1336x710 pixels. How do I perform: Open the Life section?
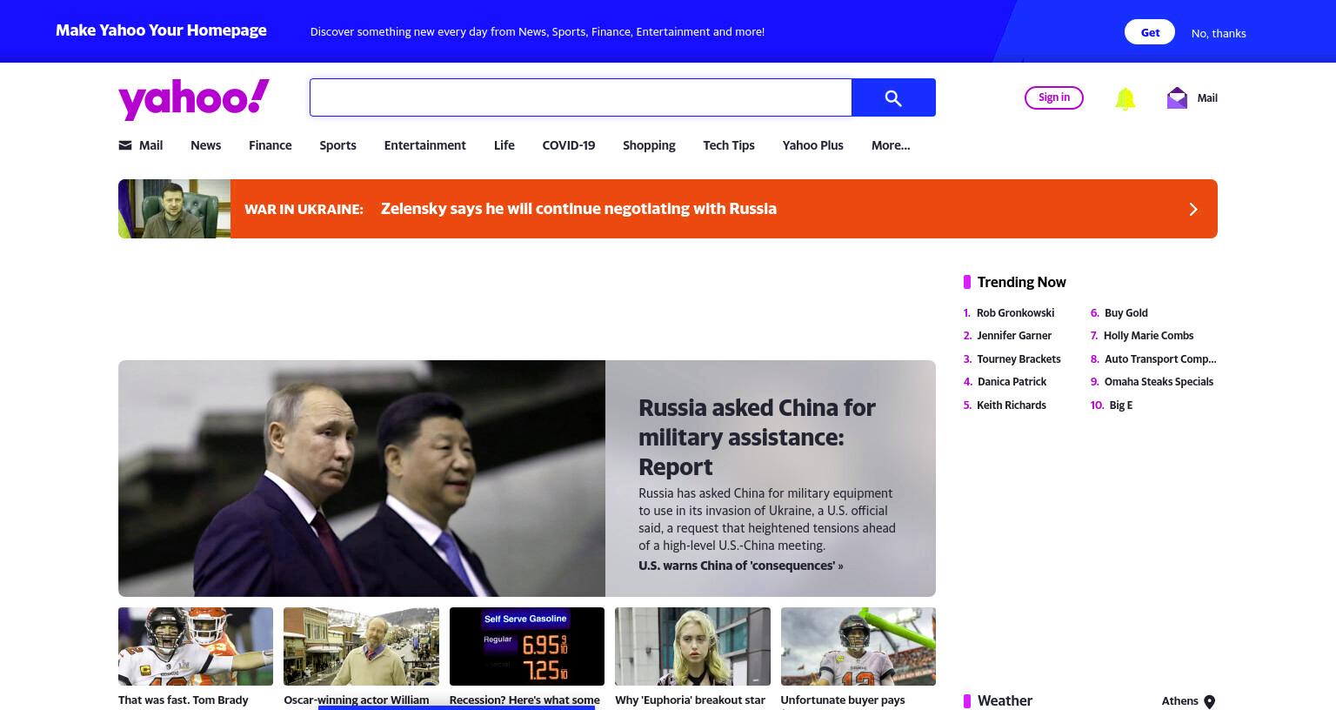coord(504,145)
